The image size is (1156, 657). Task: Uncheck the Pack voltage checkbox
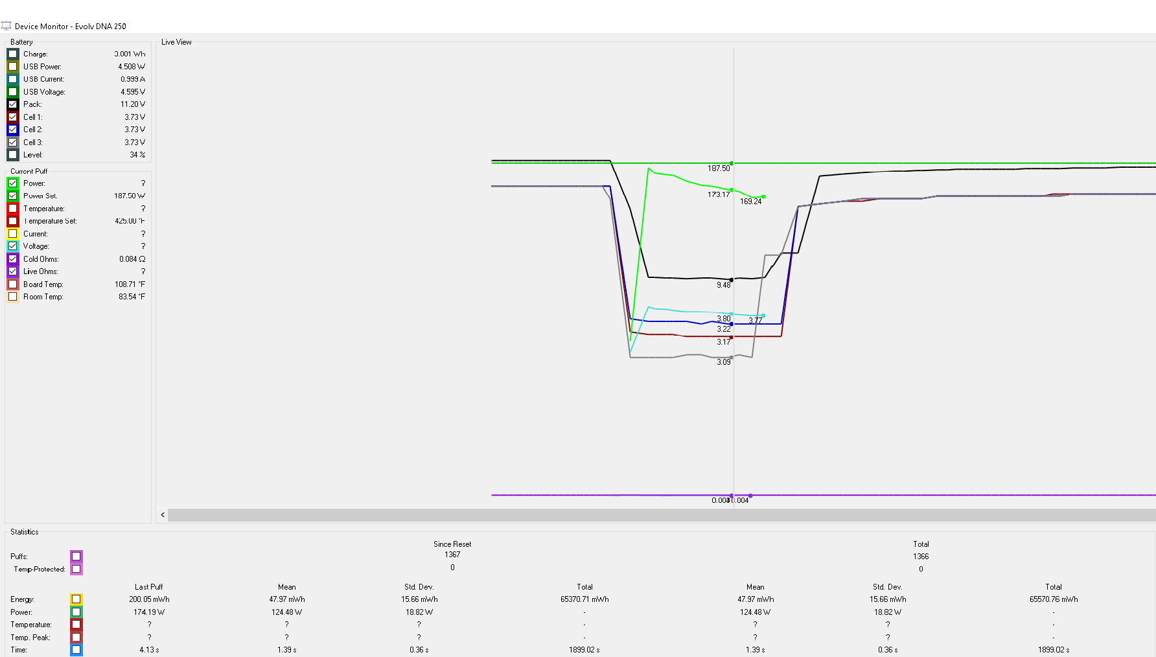pyautogui.click(x=13, y=104)
